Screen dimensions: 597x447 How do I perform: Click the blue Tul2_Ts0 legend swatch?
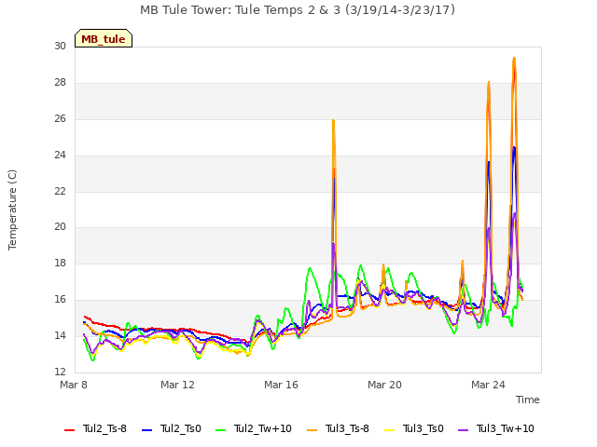[x=146, y=430]
